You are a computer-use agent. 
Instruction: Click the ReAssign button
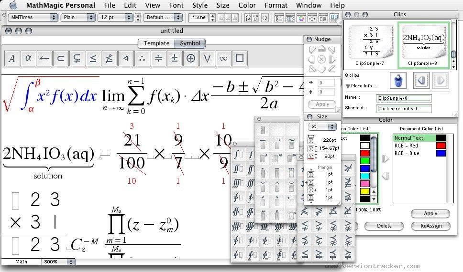pyautogui.click(x=431, y=226)
